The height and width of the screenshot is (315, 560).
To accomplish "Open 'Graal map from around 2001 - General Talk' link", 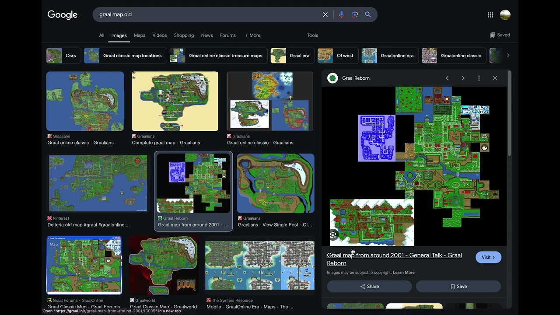I will point(394,259).
